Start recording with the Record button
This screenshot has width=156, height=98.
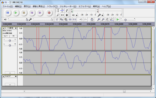49,13
